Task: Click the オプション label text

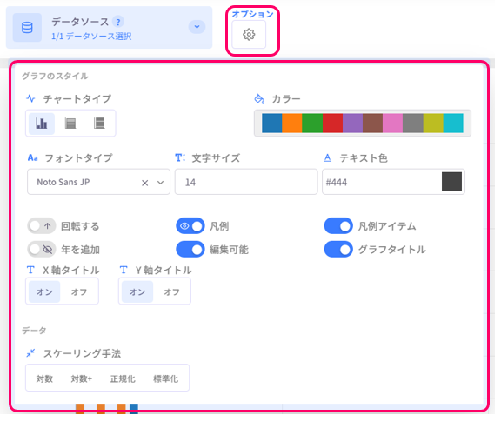Action: [253, 14]
